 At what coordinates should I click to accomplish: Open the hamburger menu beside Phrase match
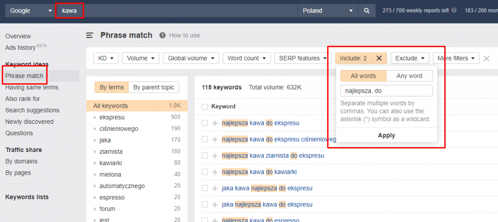[90, 35]
